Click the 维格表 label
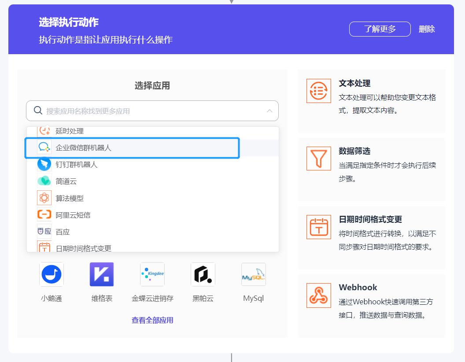Screen dimensions: 465x362 102,298
